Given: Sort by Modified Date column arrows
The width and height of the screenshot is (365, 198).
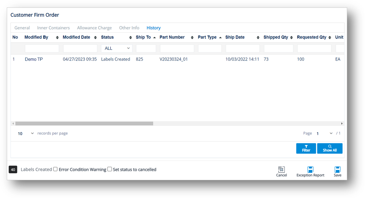Looking at the screenshot, I should (95, 38).
